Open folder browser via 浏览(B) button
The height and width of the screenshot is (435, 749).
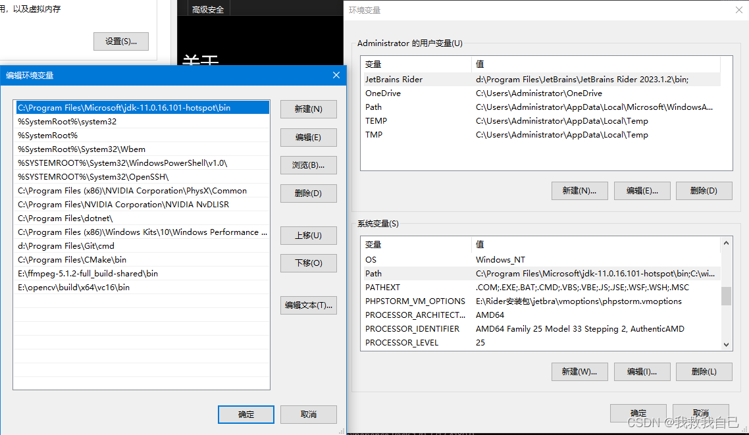point(308,165)
